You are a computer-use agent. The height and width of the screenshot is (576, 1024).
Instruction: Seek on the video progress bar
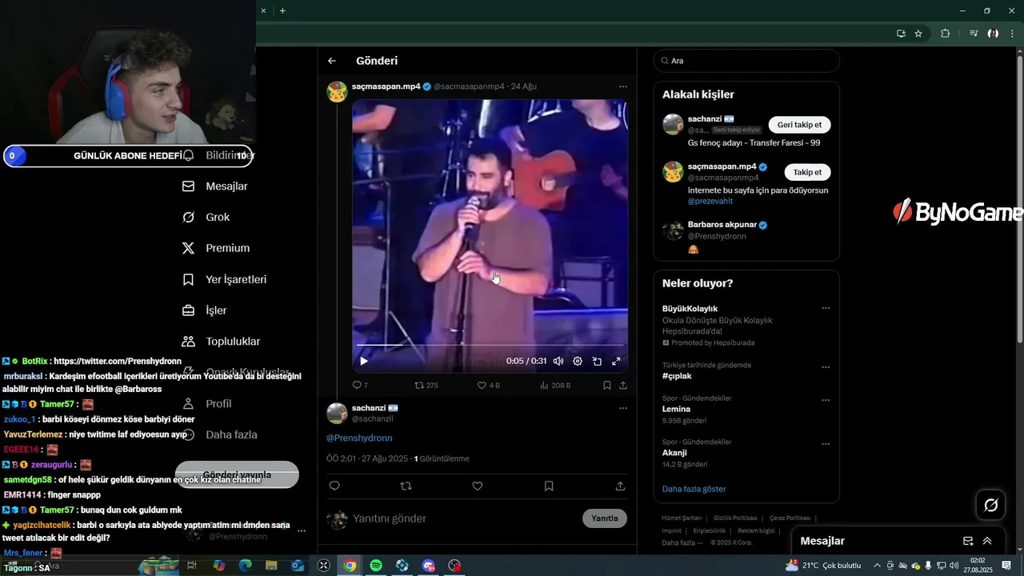[x=490, y=345]
